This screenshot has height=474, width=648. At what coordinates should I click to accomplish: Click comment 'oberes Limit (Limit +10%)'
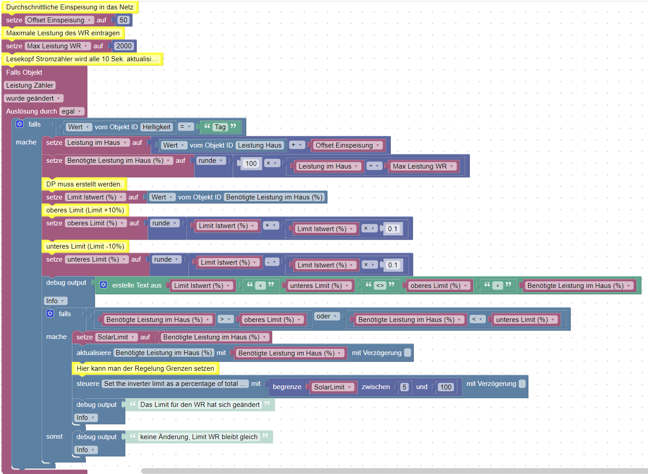(85, 210)
